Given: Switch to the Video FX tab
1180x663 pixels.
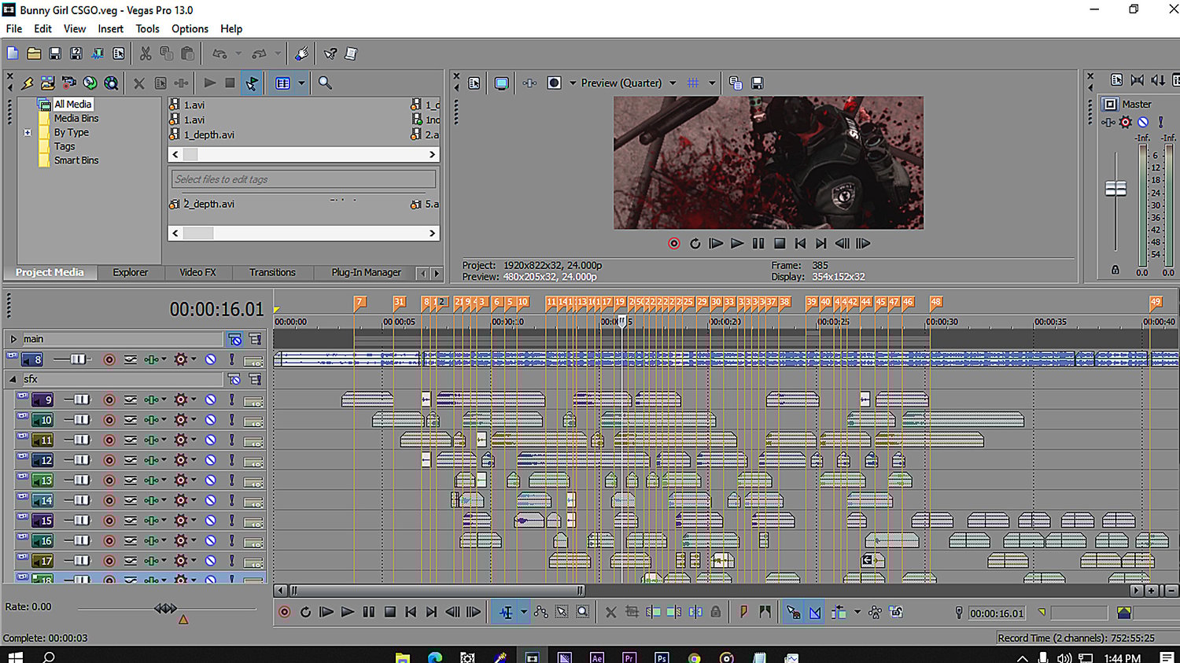Looking at the screenshot, I should point(197,272).
